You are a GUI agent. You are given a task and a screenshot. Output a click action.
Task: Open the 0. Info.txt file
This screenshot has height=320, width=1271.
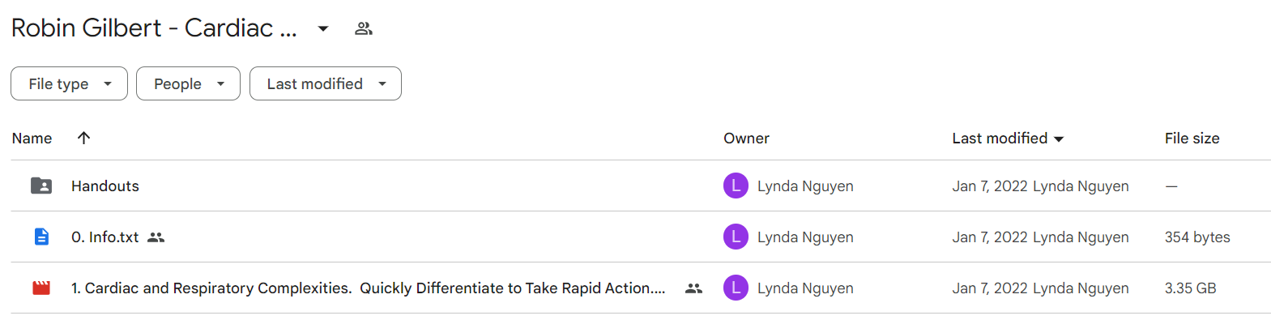tap(105, 237)
